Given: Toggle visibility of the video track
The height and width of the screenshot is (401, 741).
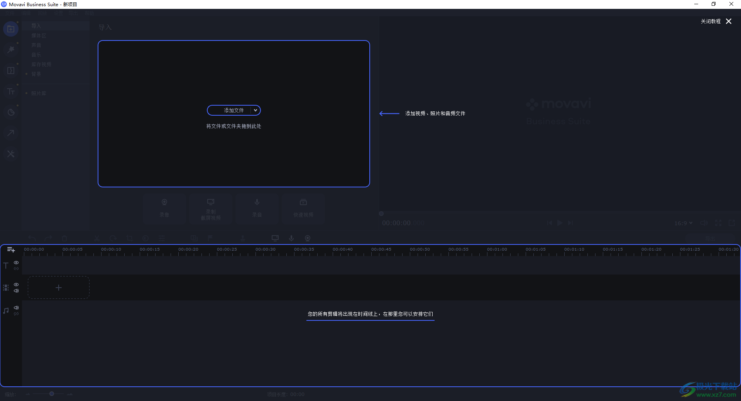Looking at the screenshot, I should click(16, 285).
